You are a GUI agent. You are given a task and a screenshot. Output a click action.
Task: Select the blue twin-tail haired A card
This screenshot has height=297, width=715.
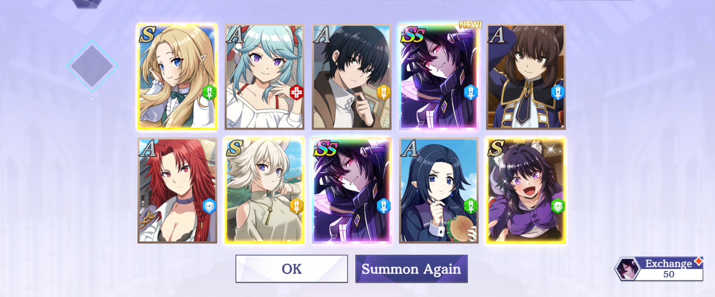264,77
